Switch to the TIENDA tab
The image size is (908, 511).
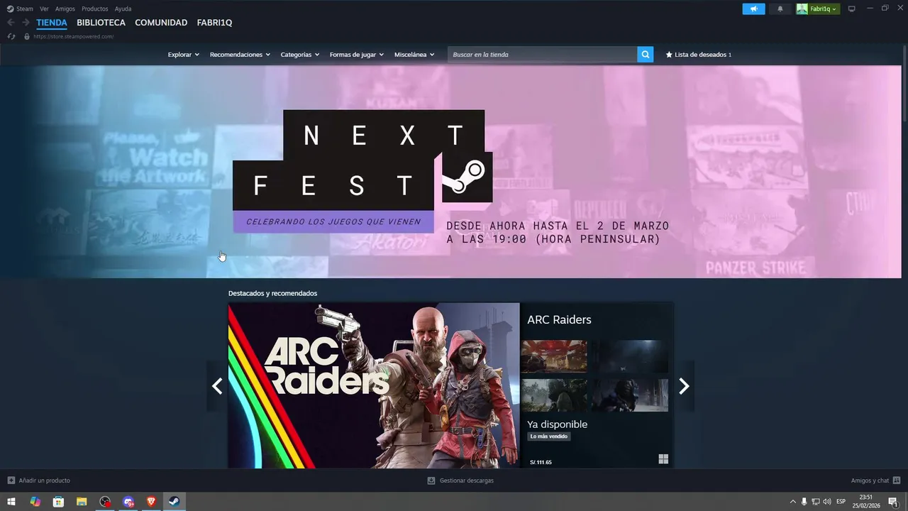pos(52,23)
